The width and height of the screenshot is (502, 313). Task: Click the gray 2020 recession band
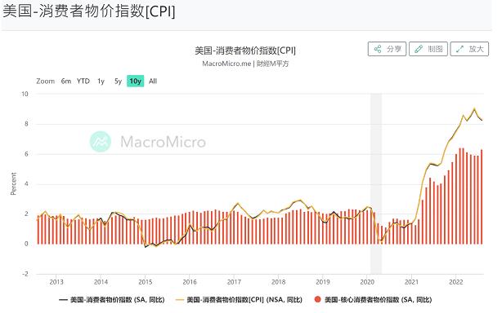pos(376,183)
